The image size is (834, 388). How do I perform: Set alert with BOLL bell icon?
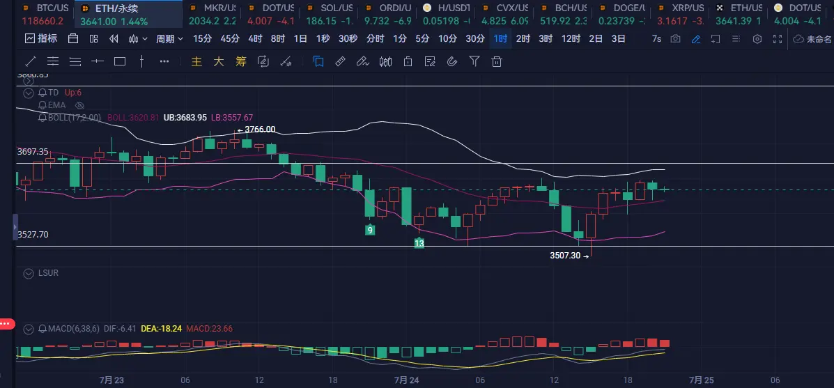43,118
